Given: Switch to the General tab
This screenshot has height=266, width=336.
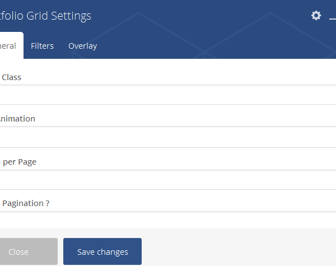Looking at the screenshot, I should click(9, 46).
